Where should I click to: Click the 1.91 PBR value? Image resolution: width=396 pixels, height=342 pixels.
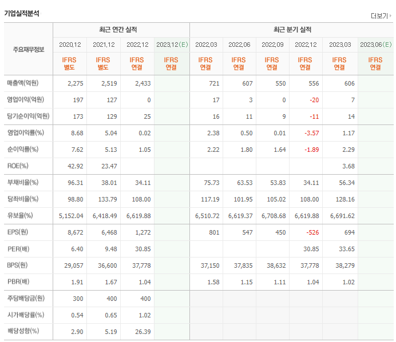(77, 282)
